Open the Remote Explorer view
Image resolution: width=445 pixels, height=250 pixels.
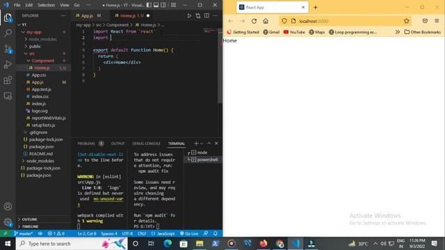[8, 96]
